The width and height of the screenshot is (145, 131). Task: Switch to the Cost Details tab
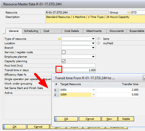(x=72, y=31)
